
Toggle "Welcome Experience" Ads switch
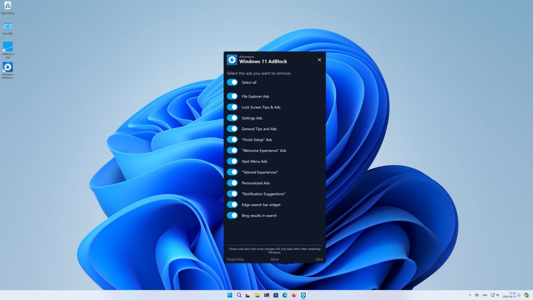coord(232,150)
